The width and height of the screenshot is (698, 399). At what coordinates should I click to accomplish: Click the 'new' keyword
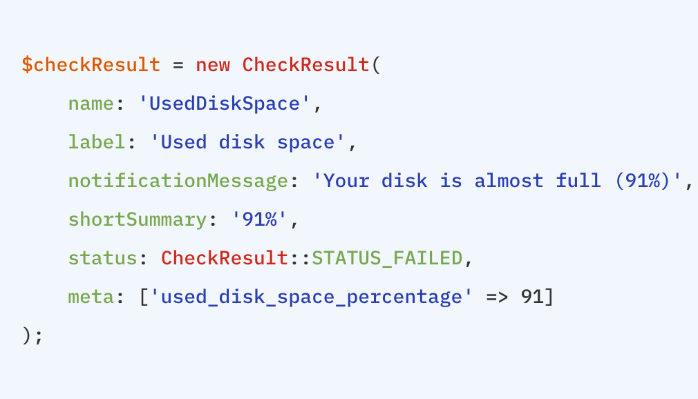click(213, 65)
